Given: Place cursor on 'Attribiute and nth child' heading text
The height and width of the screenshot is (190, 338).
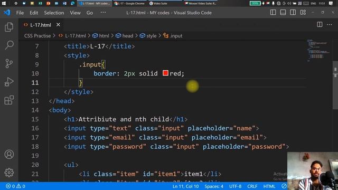Looking at the screenshot, I should (124, 119).
